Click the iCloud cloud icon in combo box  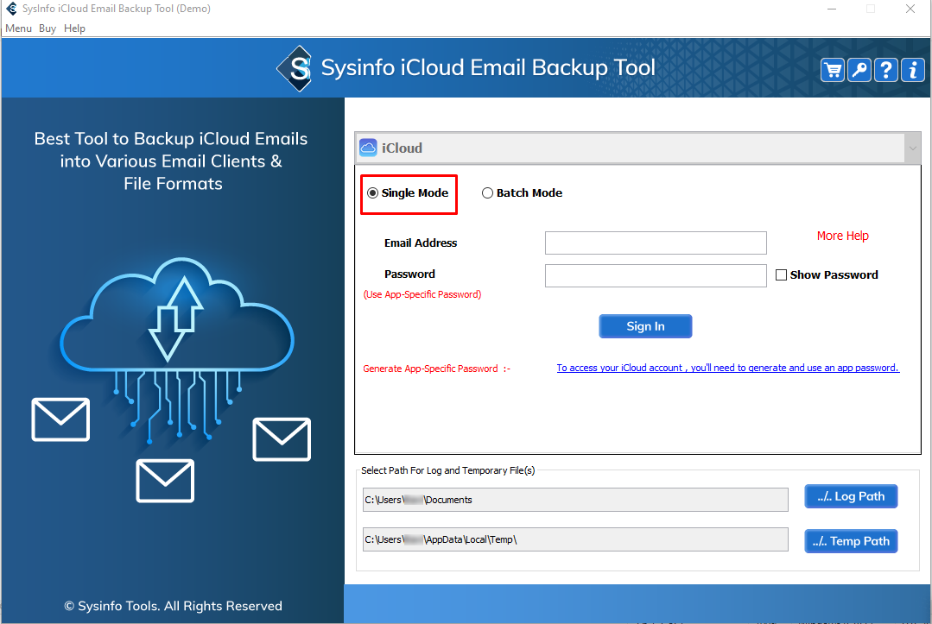pos(369,148)
